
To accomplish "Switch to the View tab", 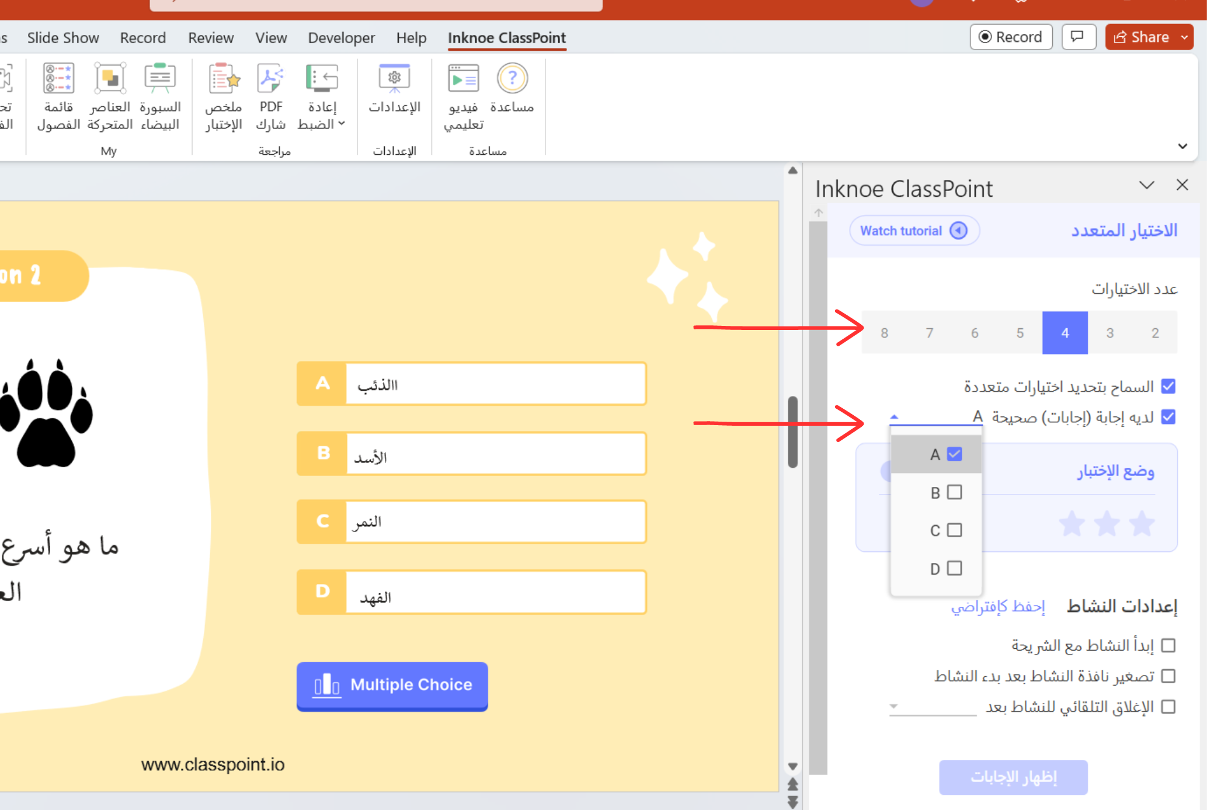I will (271, 38).
